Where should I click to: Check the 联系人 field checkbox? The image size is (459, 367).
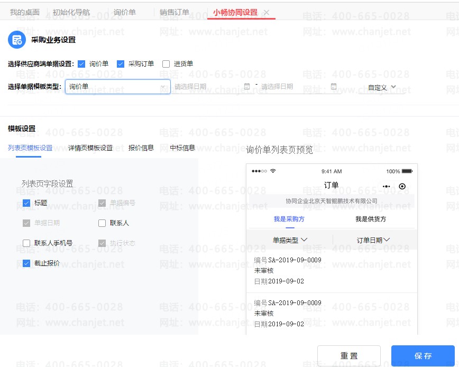[x=102, y=223]
